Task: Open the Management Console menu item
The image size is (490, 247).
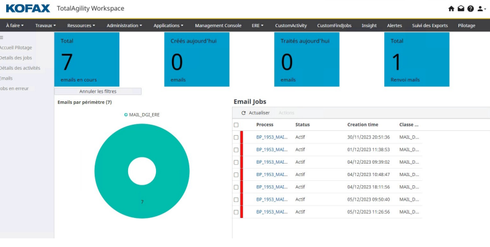Action: [x=218, y=25]
